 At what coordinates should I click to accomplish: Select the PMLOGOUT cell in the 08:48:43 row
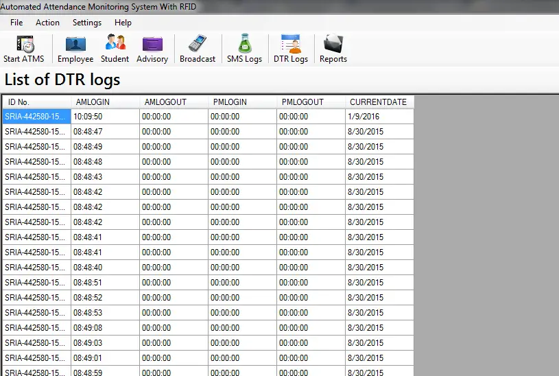point(311,177)
